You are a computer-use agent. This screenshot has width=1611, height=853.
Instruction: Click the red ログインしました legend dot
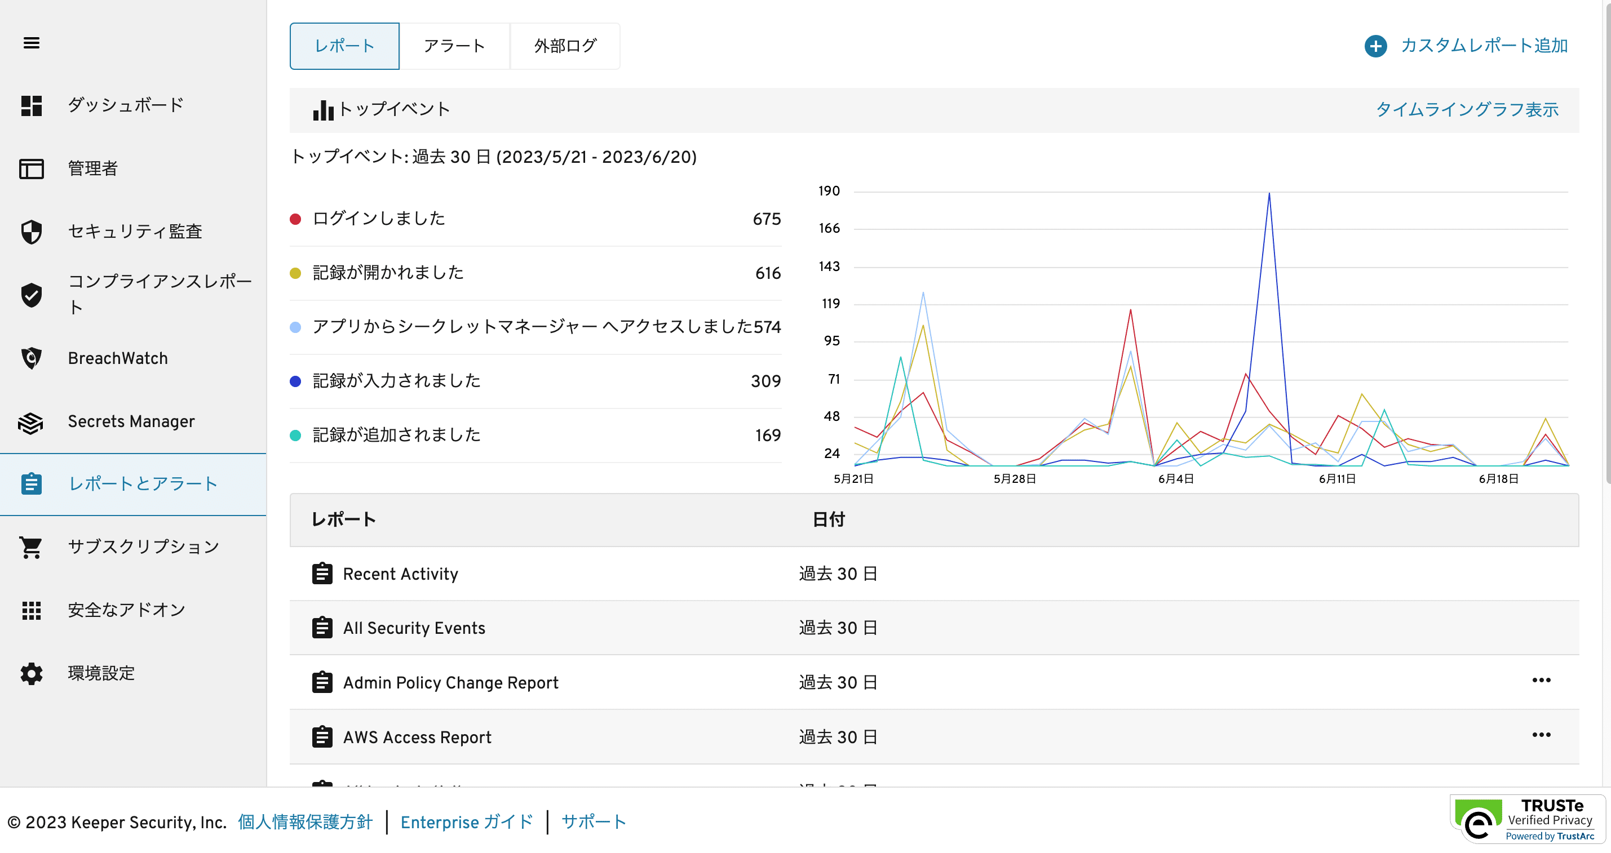(296, 219)
